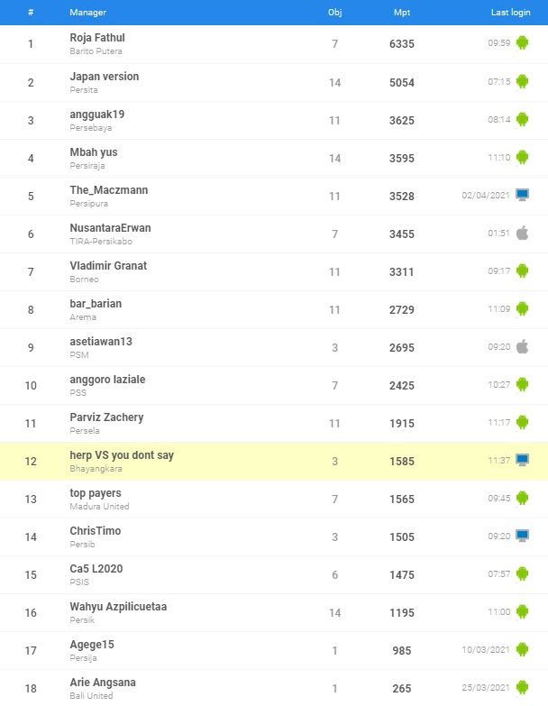Sort table by Mpt column header

click(402, 12)
